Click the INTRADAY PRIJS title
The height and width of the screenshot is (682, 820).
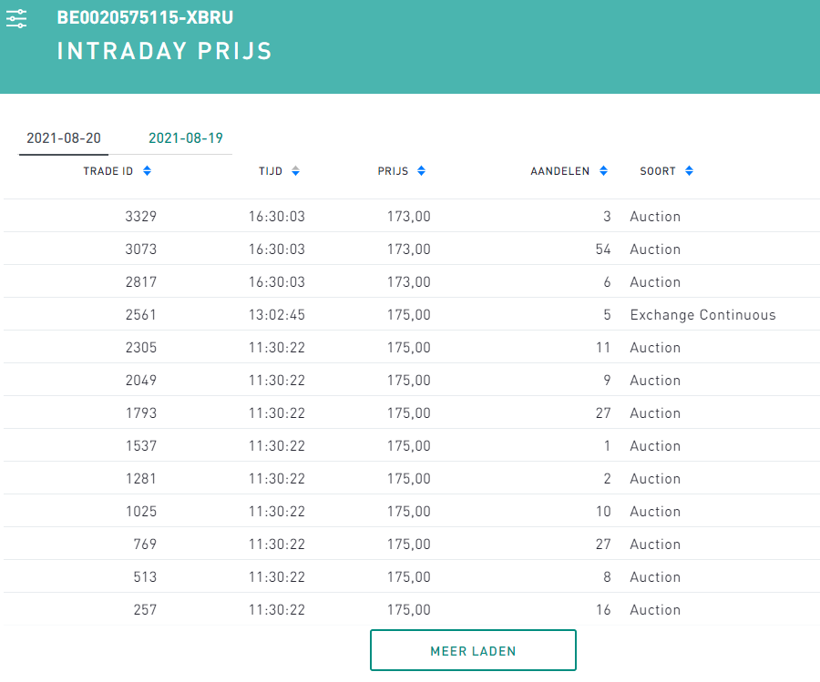tap(165, 51)
